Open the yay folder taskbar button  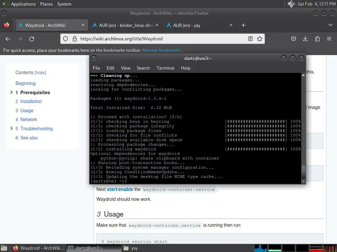131,248
